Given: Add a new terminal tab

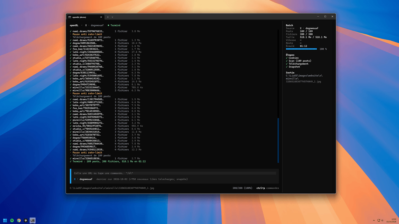Looking at the screenshot, I should tap(108, 17).
